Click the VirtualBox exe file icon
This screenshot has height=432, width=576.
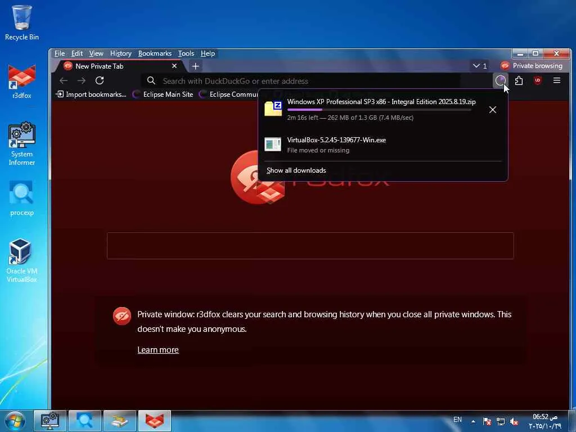(x=273, y=145)
